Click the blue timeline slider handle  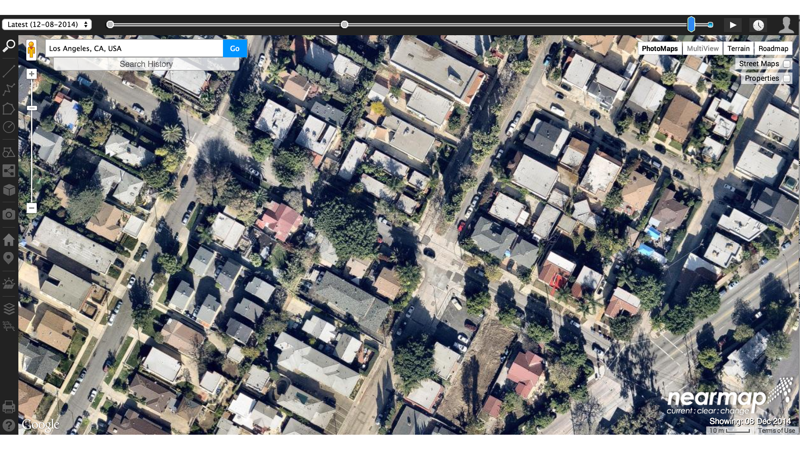(691, 24)
